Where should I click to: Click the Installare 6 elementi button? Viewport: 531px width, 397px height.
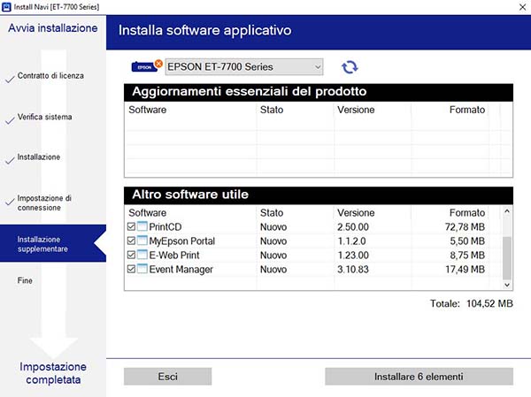(418, 377)
